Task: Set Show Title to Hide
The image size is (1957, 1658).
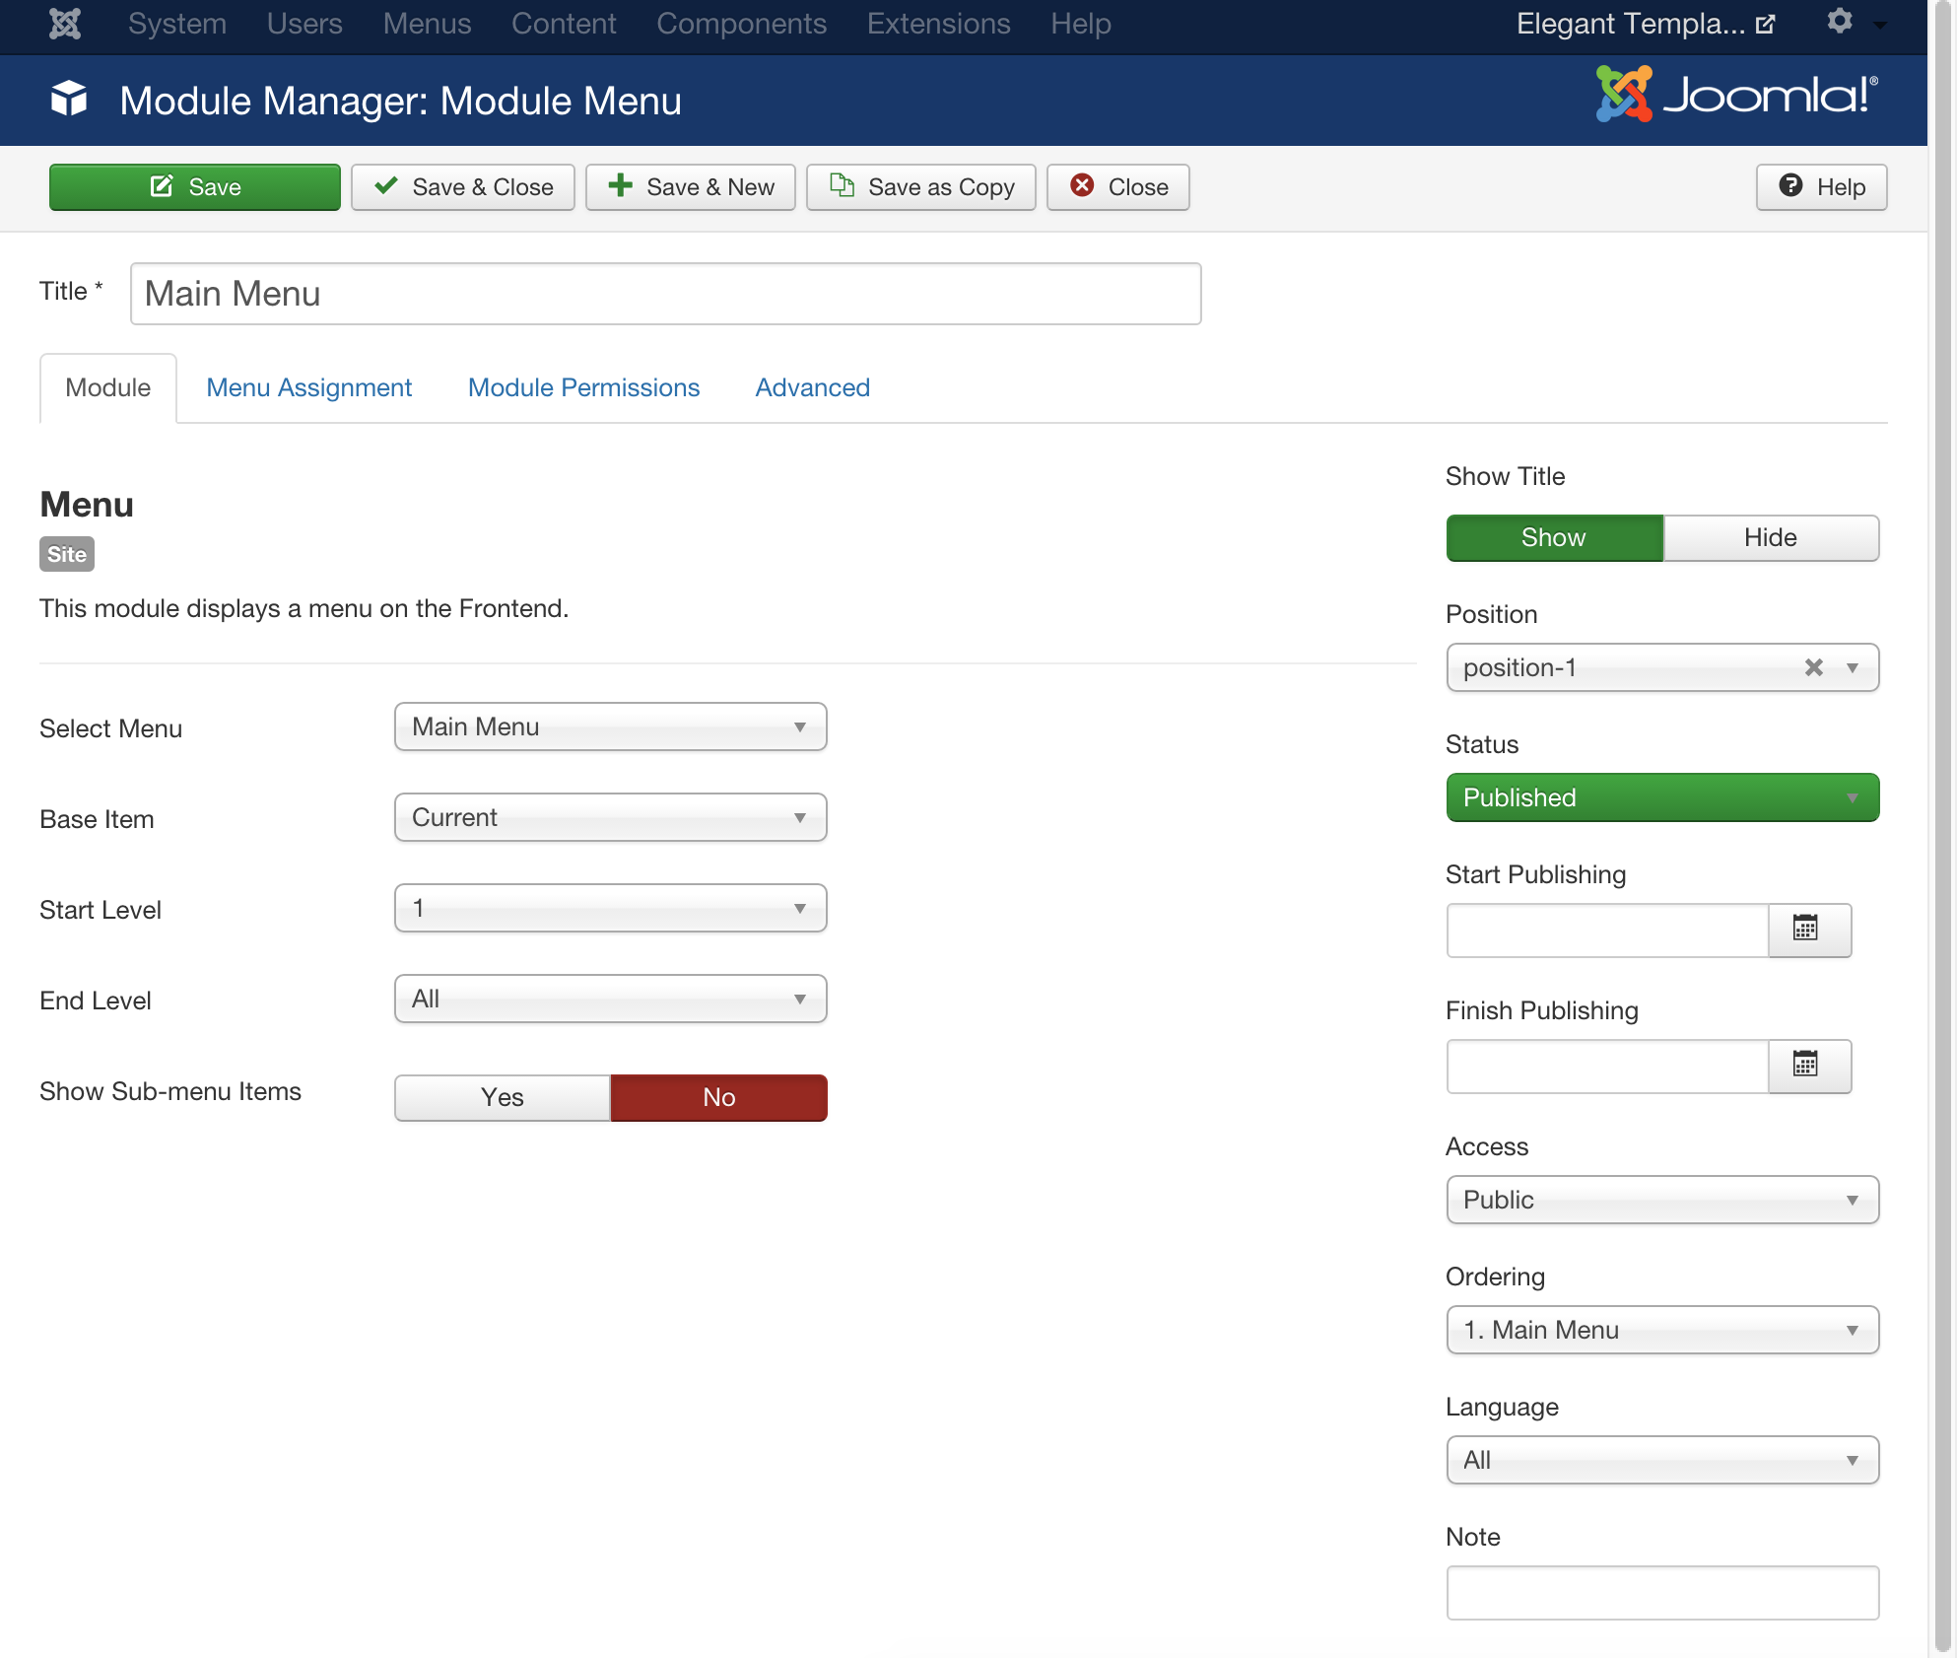Action: (1771, 537)
